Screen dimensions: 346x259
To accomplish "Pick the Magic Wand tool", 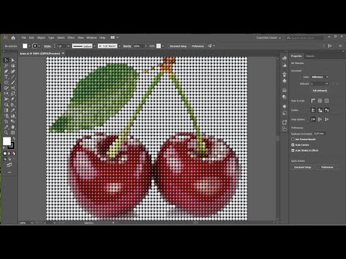I will [x=6, y=65].
